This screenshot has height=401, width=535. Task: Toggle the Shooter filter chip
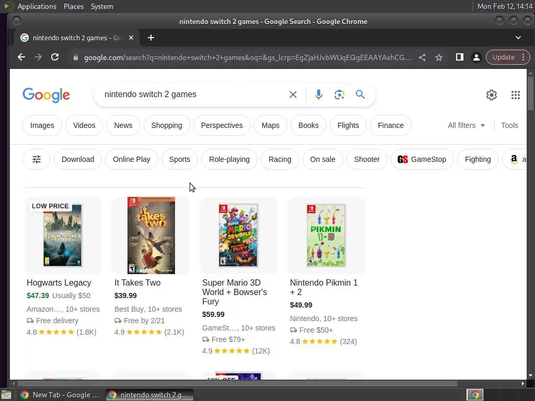point(367,159)
